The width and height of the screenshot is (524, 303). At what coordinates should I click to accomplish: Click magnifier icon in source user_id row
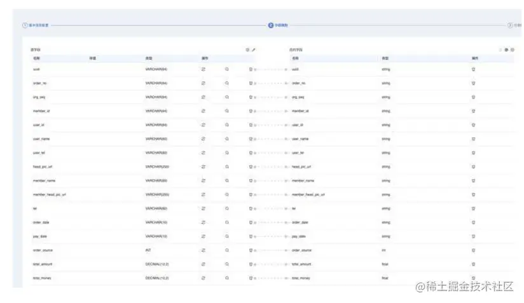coord(227,125)
